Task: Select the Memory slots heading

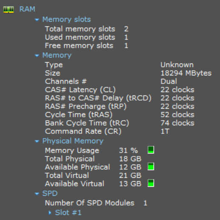Action: pos(66,19)
